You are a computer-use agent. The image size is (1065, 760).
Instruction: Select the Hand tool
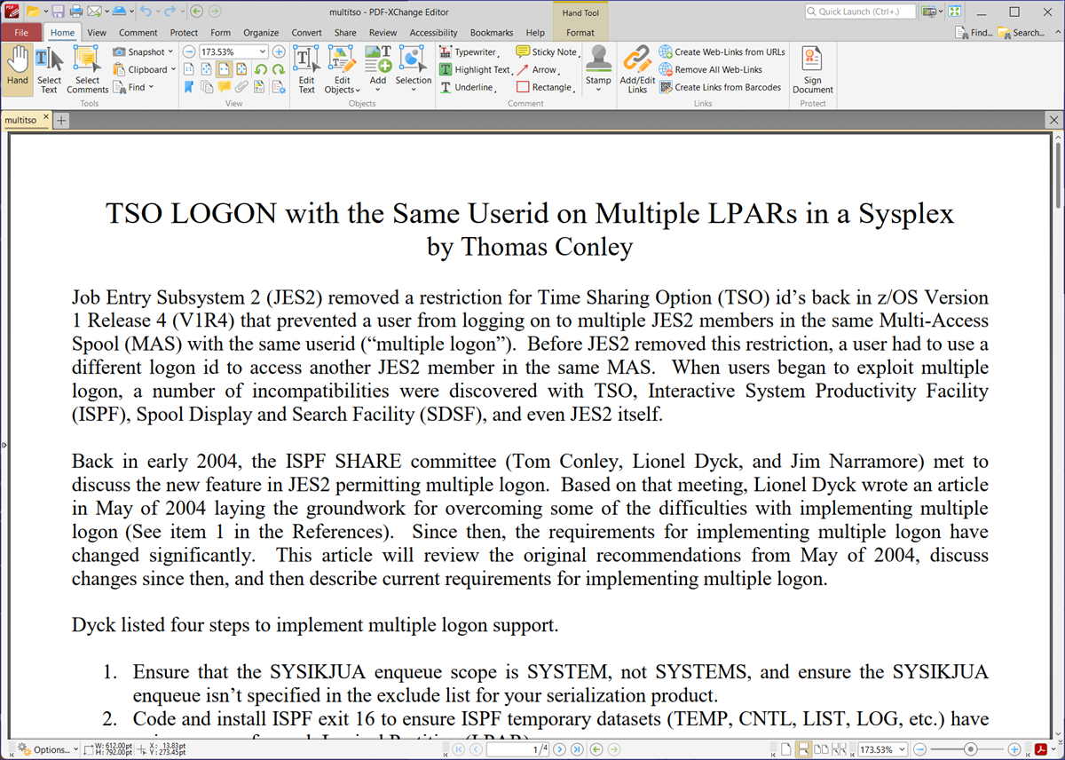18,69
